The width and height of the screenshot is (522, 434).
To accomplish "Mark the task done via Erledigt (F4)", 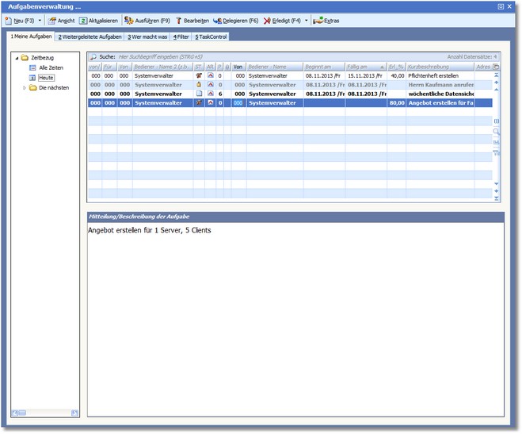I will tap(282, 21).
